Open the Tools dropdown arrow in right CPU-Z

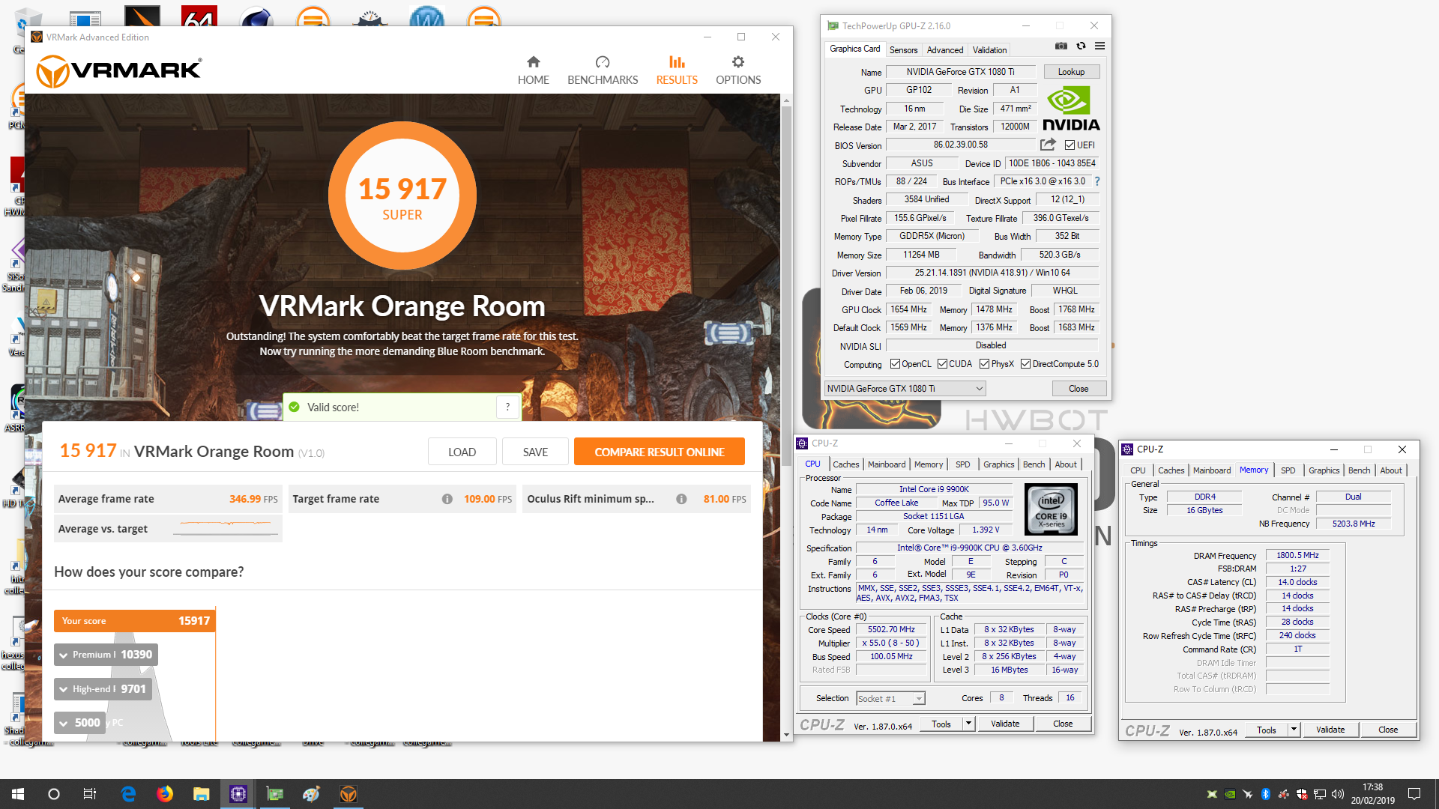click(1294, 730)
